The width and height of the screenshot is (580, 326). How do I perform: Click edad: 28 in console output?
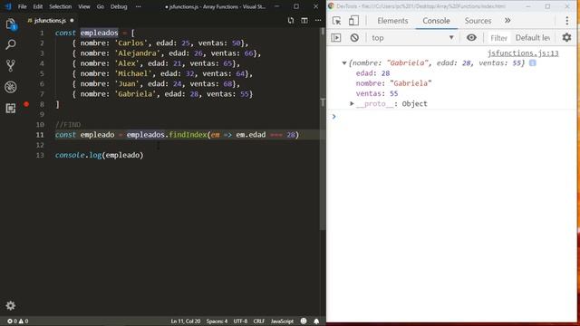372,73
